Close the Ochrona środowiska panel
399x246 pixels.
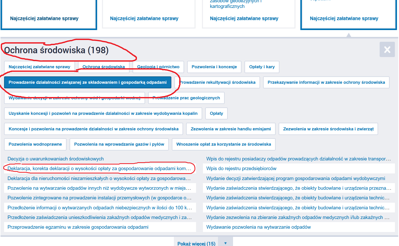click(x=387, y=49)
